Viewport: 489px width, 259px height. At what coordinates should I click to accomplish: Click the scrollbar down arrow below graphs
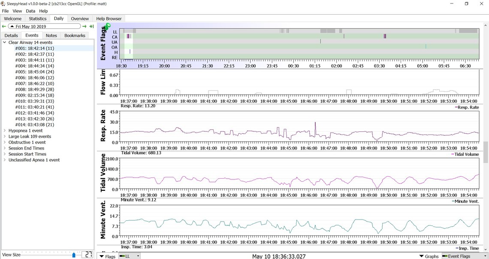pos(486,250)
